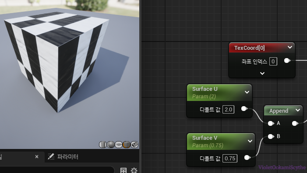
Task: Click the Append node input pin B
Action: 271,136
